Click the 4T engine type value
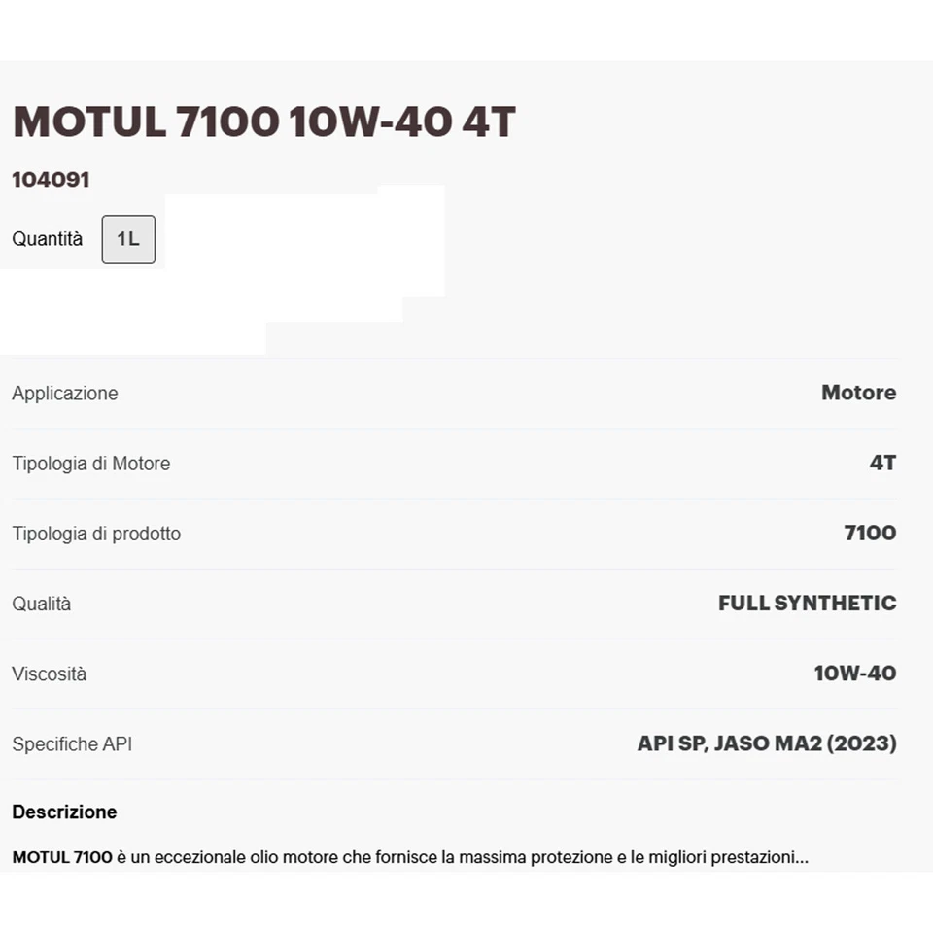The image size is (933, 933). [x=883, y=463]
